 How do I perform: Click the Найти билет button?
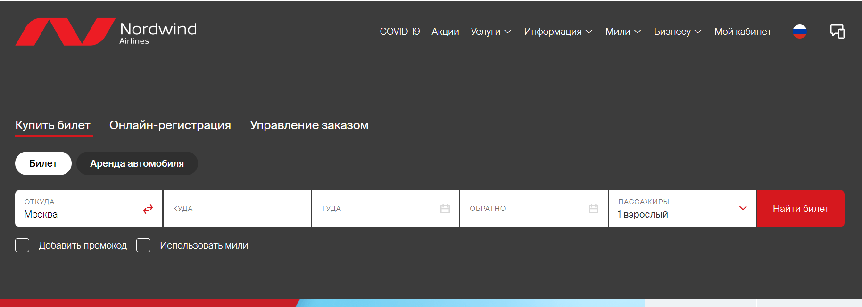[x=801, y=209]
